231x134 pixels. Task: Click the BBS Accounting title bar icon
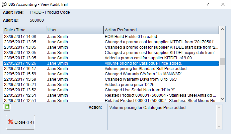coord(4,5)
